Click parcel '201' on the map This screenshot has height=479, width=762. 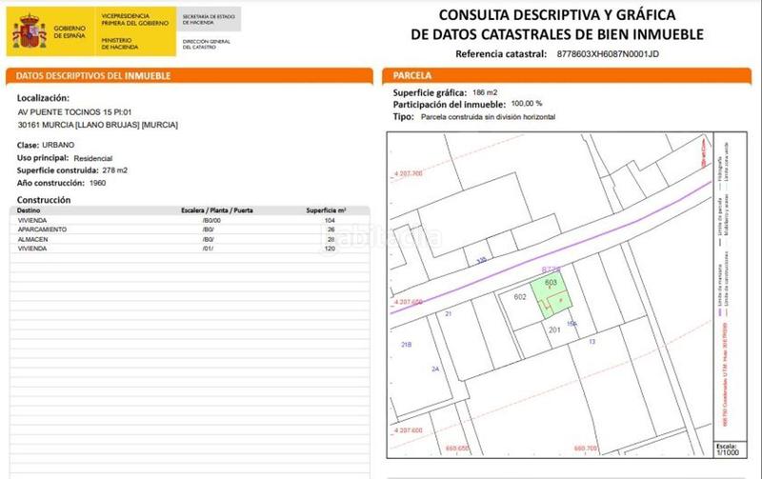tap(554, 329)
